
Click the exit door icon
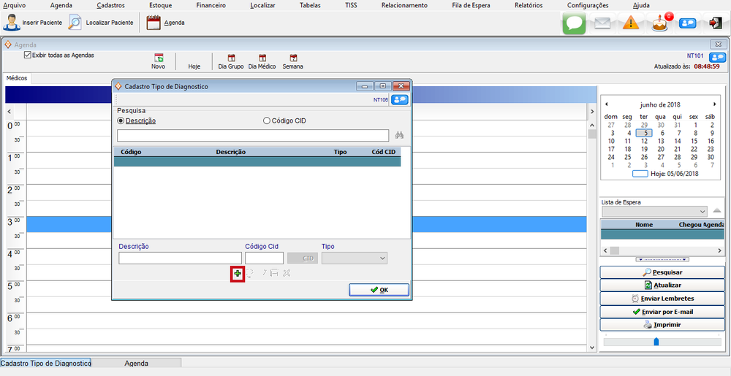715,23
